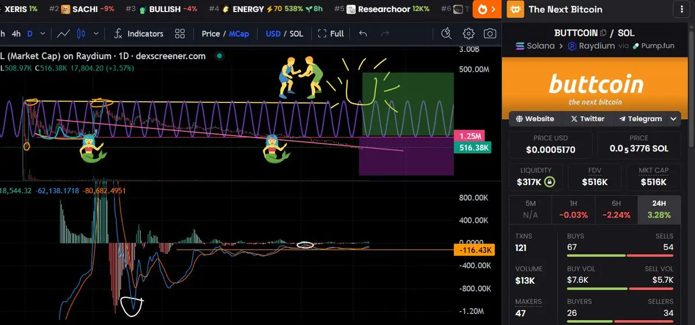This screenshot has width=695, height=325.
Task: Click the PRICE 0.0₅3776 SOL box
Action: [x=639, y=145]
